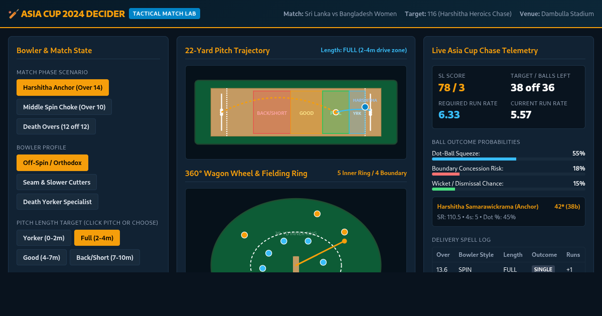Click the current run rate 5.57
The image size is (602, 316).
tap(521, 115)
